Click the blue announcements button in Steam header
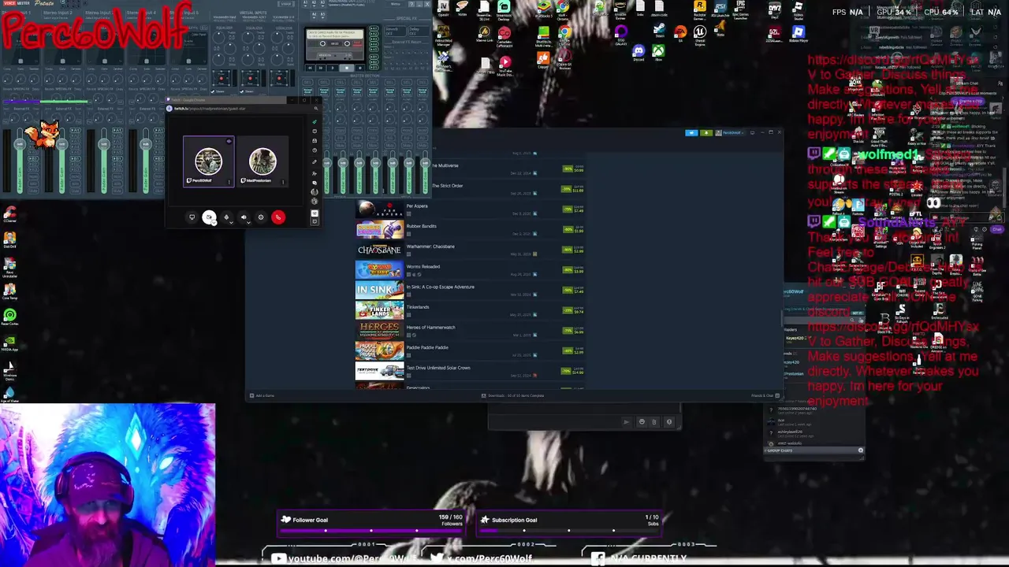 (x=691, y=133)
